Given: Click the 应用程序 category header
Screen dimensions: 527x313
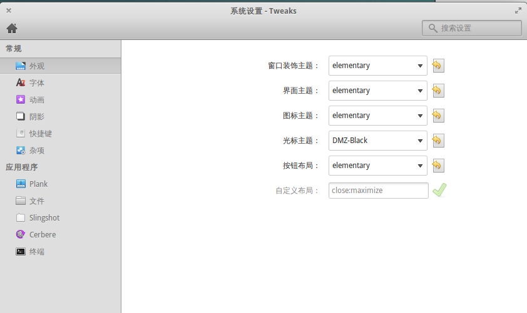Looking at the screenshot, I should [21, 167].
